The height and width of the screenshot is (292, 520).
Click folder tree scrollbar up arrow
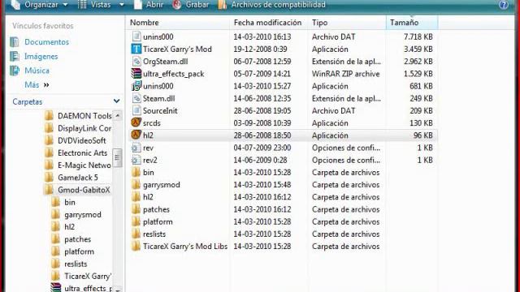pyautogui.click(x=117, y=115)
